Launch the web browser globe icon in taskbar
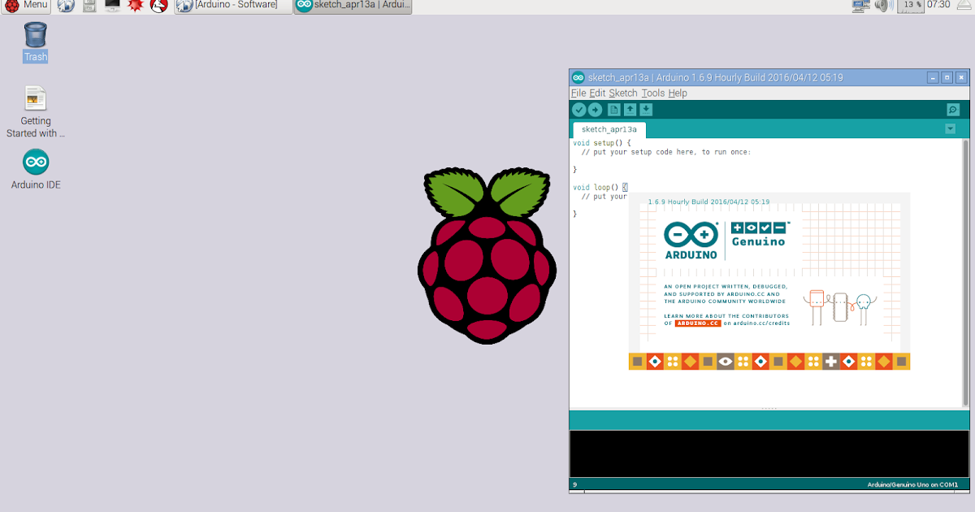 (66, 7)
